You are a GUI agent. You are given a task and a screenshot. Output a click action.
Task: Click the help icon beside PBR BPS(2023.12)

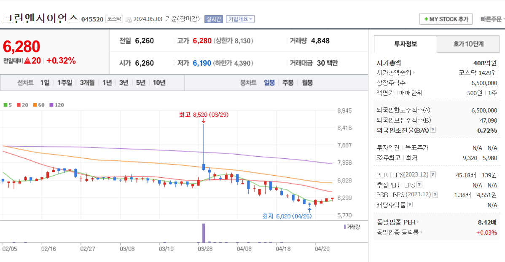click(x=435, y=195)
